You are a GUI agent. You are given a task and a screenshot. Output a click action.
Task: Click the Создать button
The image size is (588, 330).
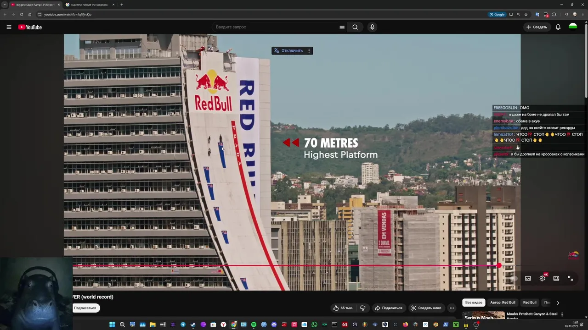coord(537,27)
